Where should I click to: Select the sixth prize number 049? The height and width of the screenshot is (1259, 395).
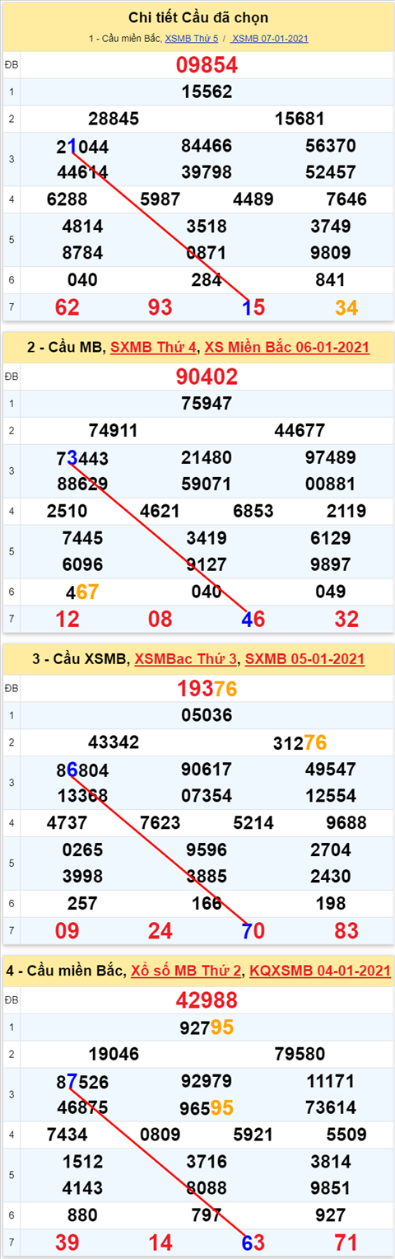pyautogui.click(x=330, y=592)
